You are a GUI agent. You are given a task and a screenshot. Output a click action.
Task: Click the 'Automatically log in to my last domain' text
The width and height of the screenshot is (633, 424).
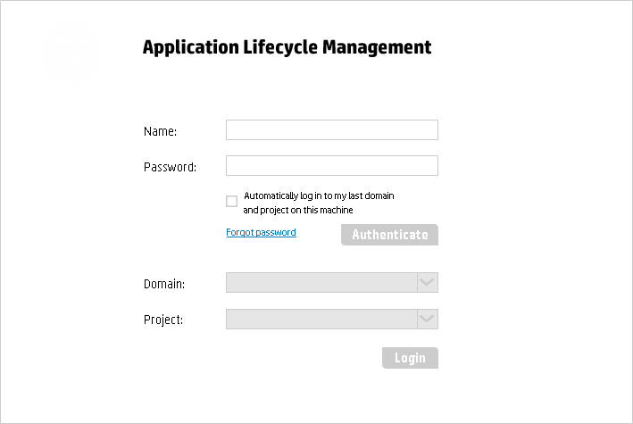(319, 195)
